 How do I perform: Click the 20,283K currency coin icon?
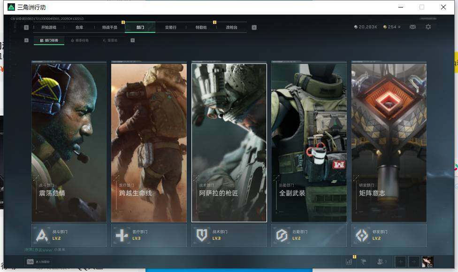[x=356, y=27]
